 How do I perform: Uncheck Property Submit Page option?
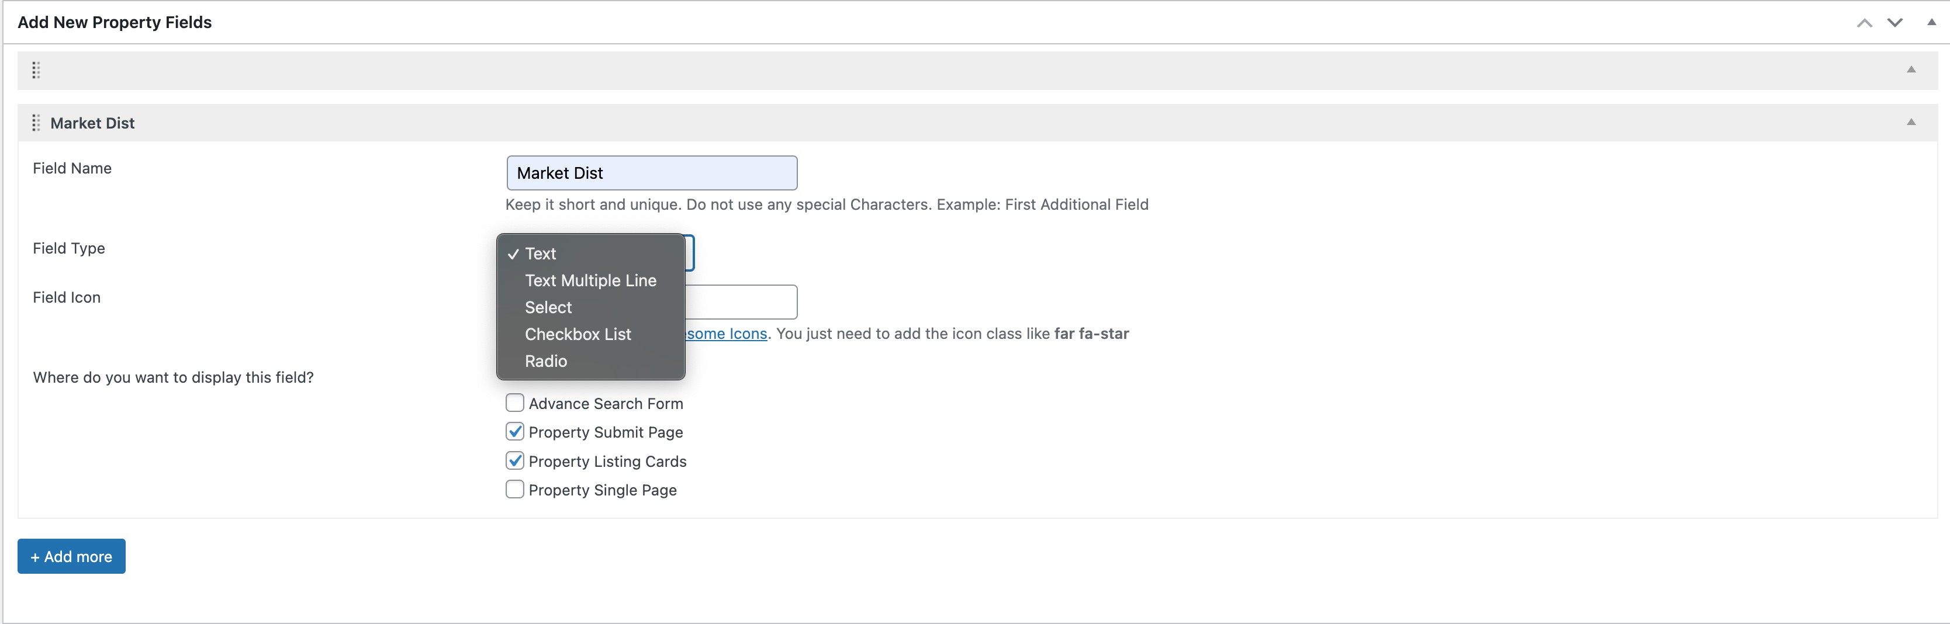point(515,432)
